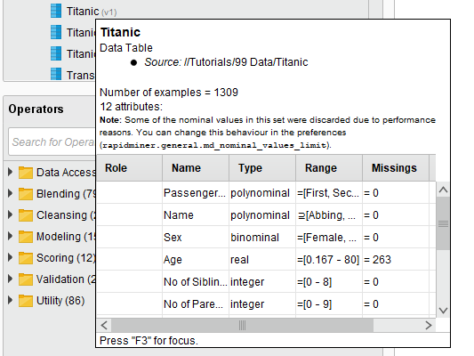Open the Scoring folder icon
Viewport: 474px width, 356px height.
pos(26,258)
